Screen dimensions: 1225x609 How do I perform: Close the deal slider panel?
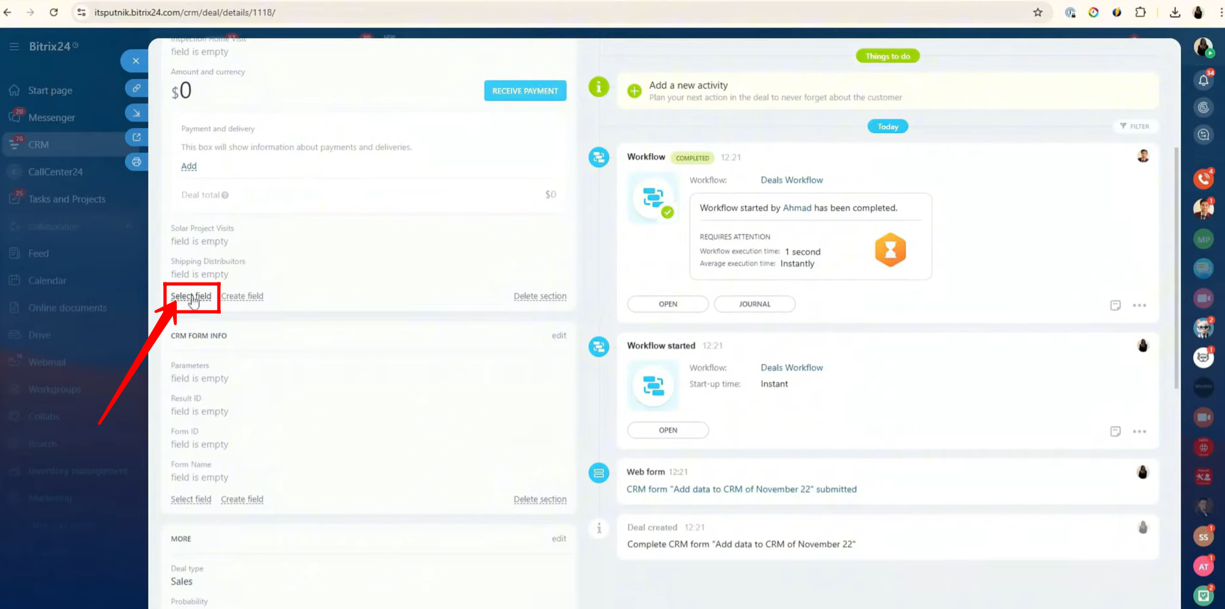[135, 61]
